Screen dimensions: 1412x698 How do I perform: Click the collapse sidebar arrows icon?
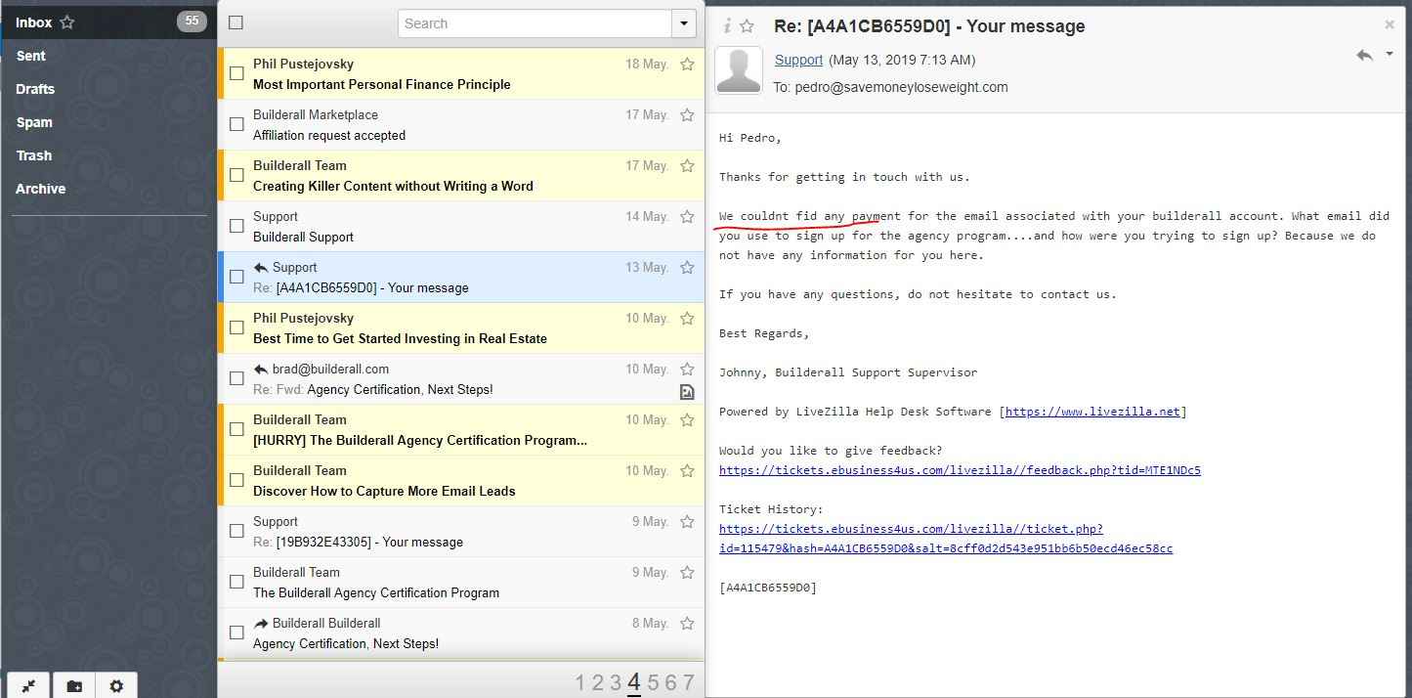29,686
